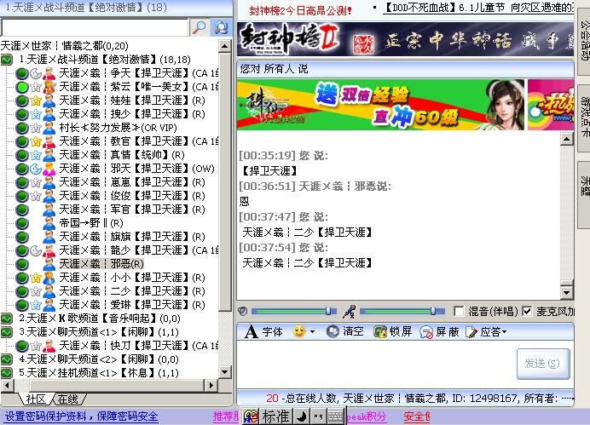The image size is (590, 425).
Task: Click the clear chat (清空) icon
Action: click(333, 332)
